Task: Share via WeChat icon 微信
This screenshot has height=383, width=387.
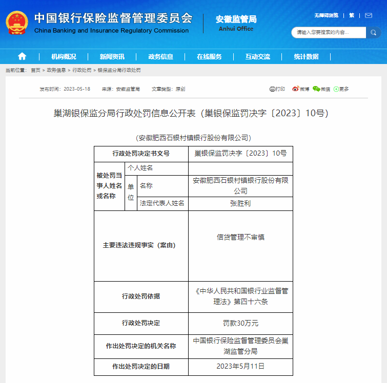Action: [x=321, y=89]
